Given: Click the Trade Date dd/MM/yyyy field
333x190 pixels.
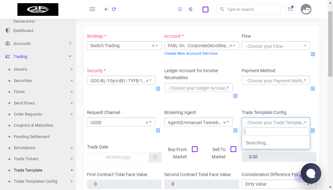Looking at the screenshot, I should click(x=118, y=157).
